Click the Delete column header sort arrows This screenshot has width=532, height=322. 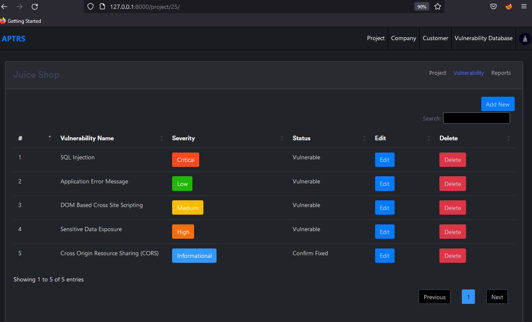tap(509, 138)
